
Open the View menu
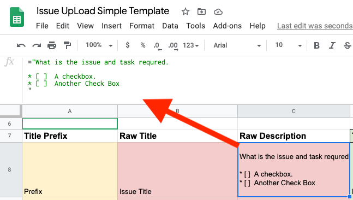[x=85, y=26]
